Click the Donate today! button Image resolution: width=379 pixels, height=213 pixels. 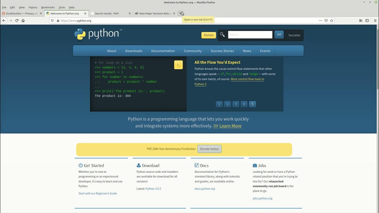(x=209, y=149)
